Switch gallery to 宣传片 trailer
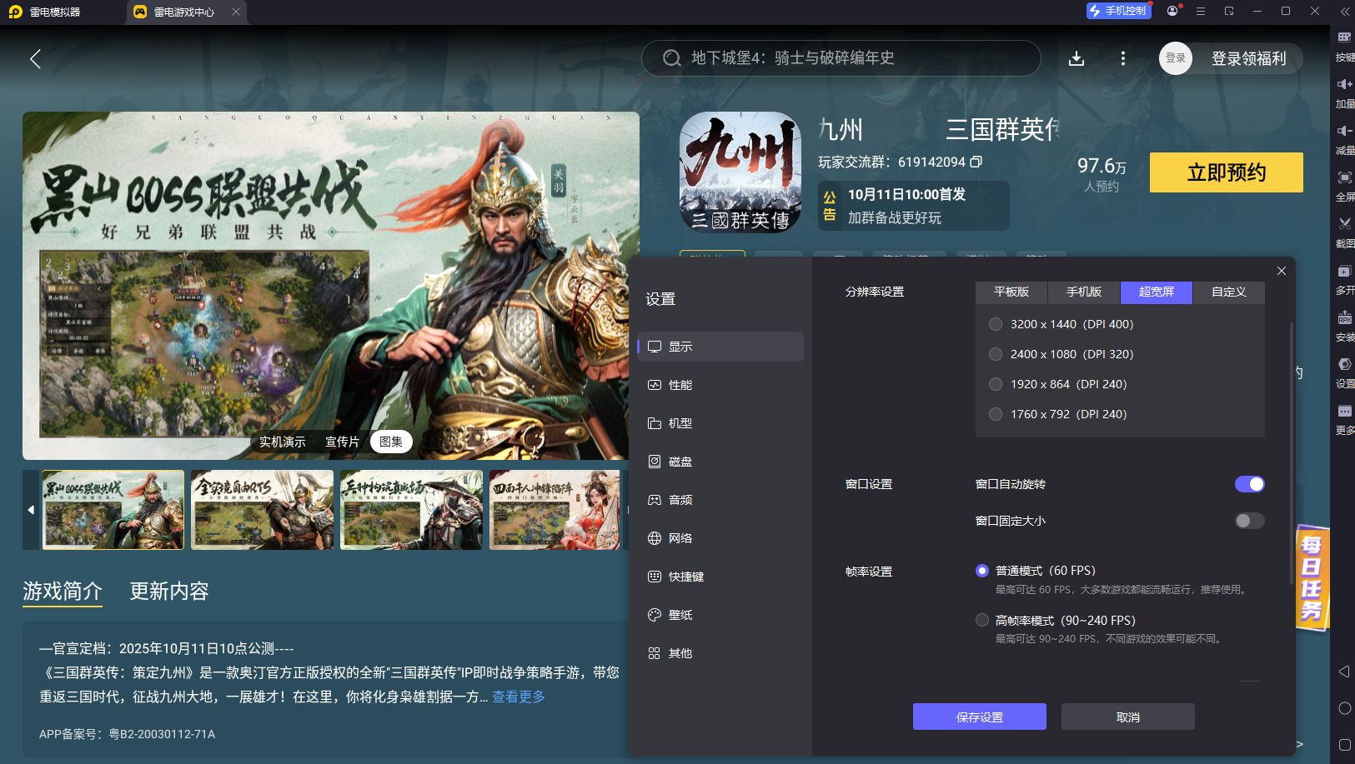1355x764 pixels. pyautogui.click(x=342, y=442)
